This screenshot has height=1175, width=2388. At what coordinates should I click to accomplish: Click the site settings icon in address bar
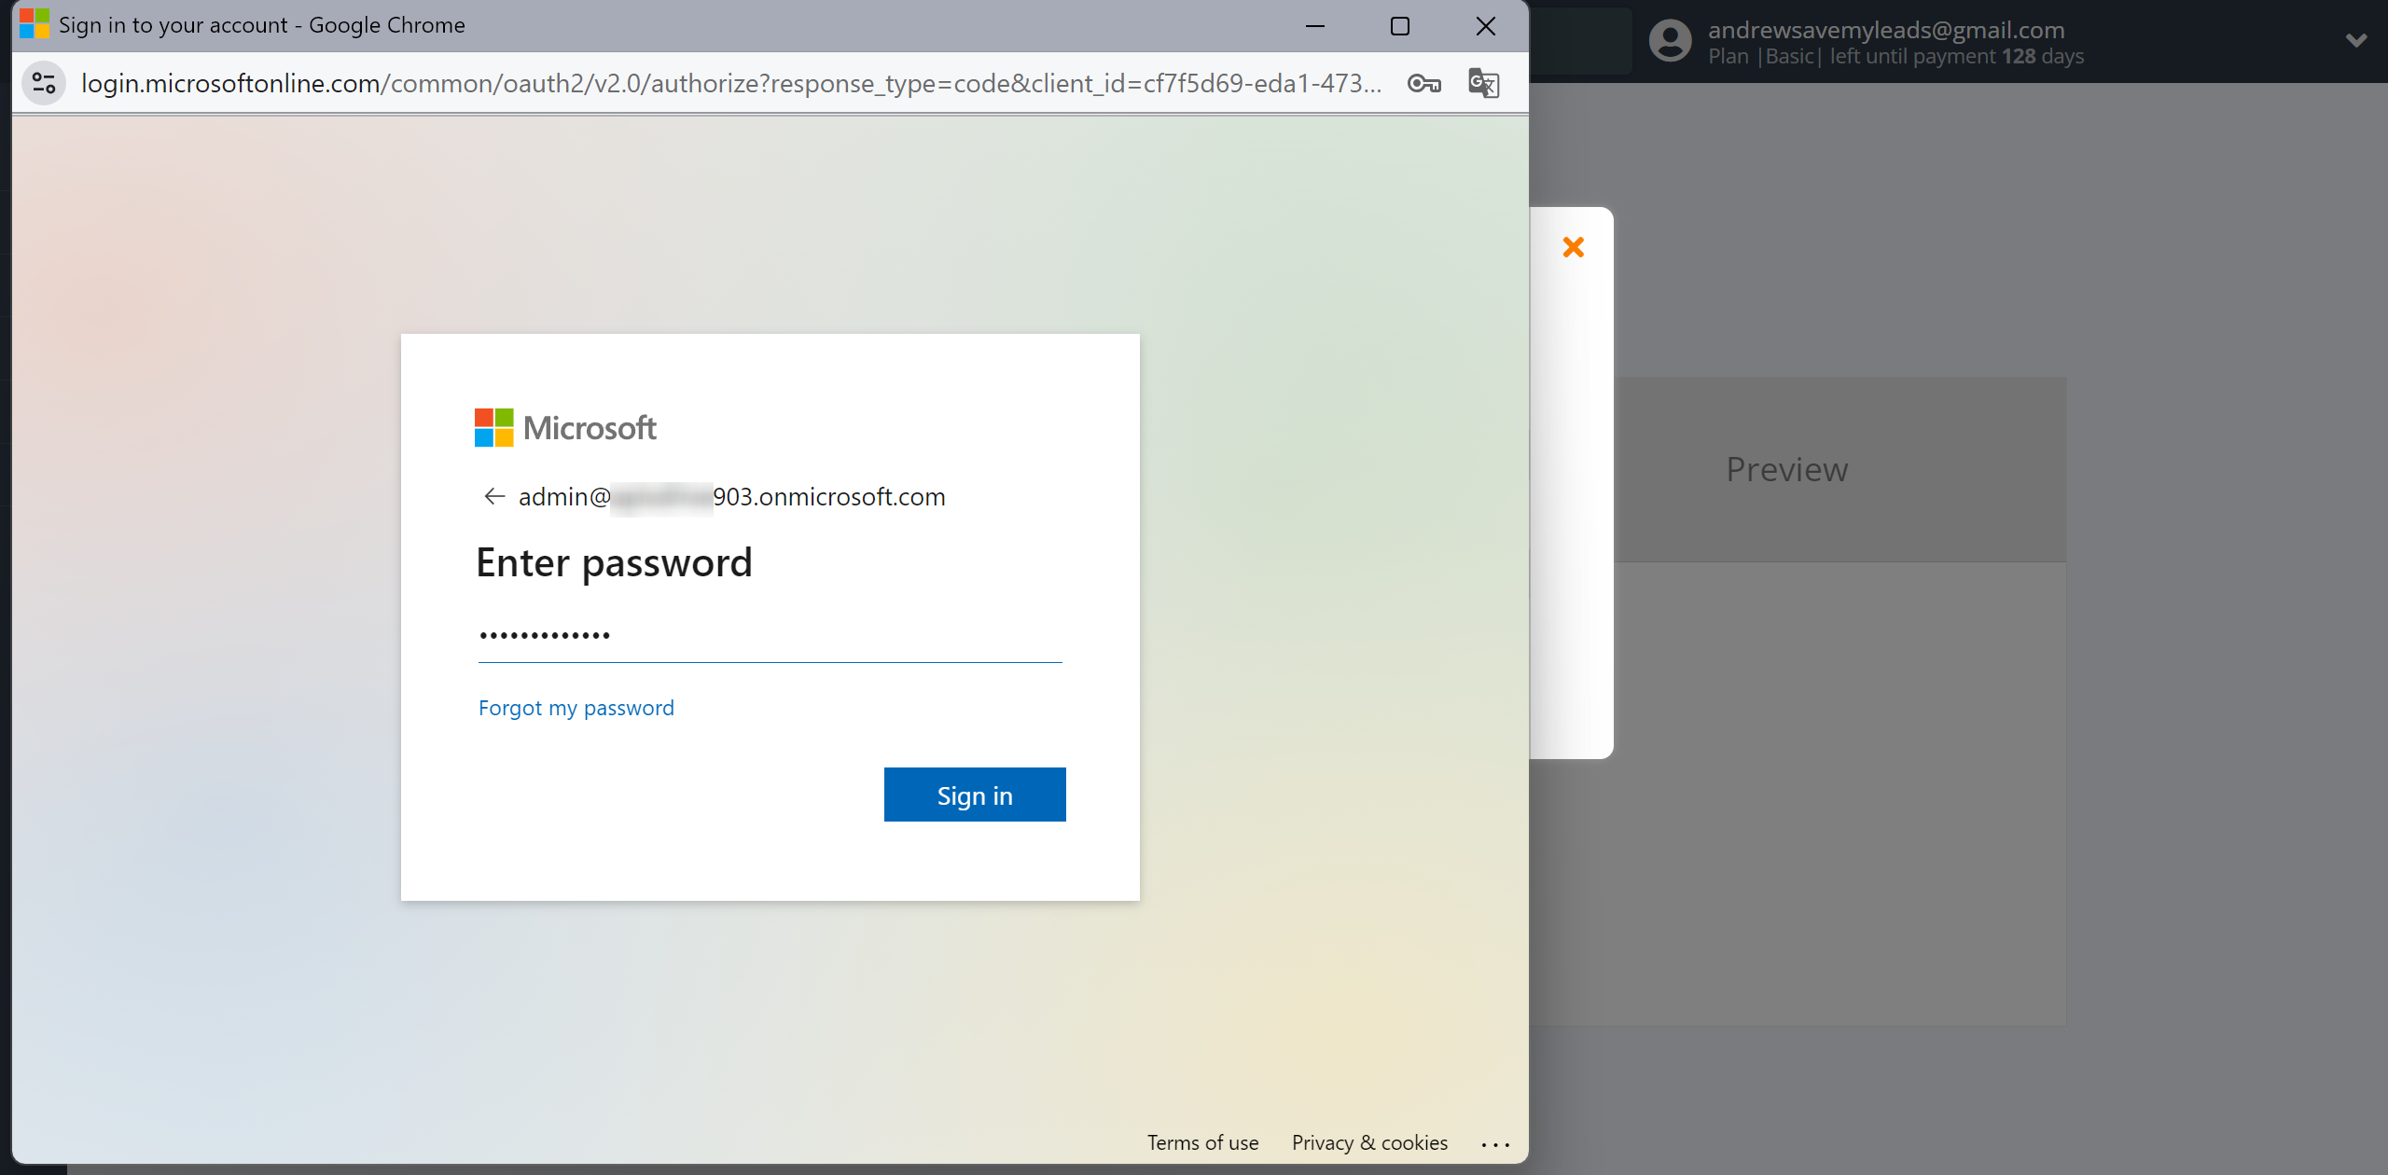[x=43, y=84]
